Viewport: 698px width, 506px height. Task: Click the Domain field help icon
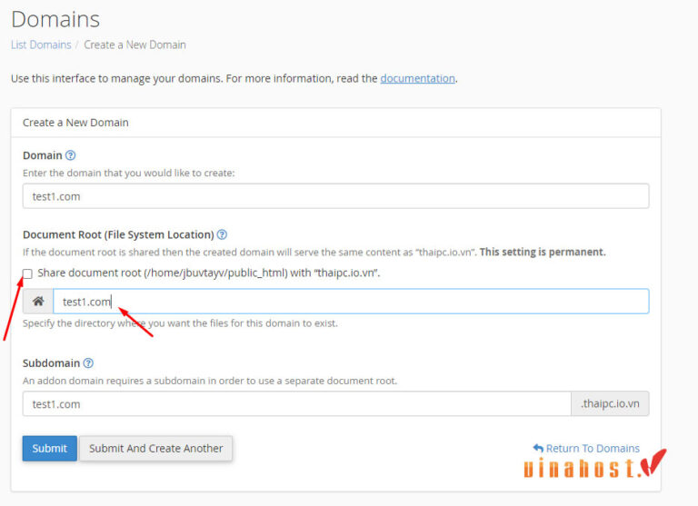pos(71,155)
